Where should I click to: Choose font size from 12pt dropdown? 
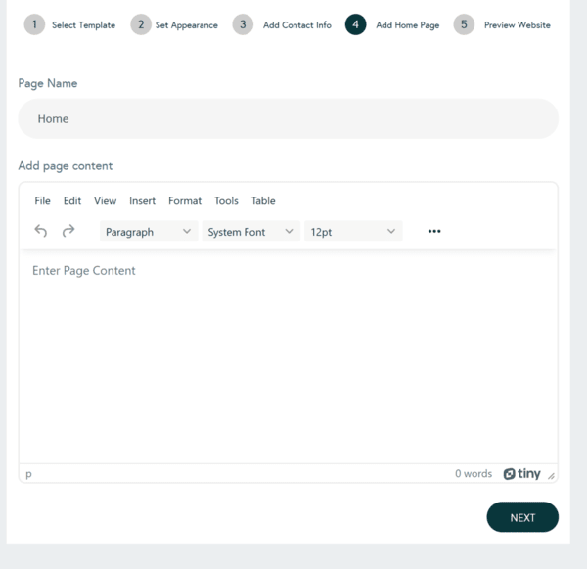tap(352, 232)
